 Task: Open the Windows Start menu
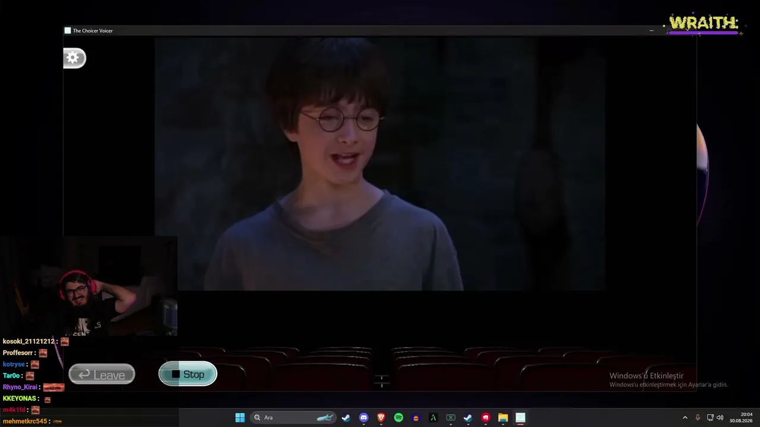point(240,418)
